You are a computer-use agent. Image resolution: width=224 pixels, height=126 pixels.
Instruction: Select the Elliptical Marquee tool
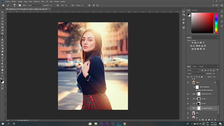click(2, 15)
